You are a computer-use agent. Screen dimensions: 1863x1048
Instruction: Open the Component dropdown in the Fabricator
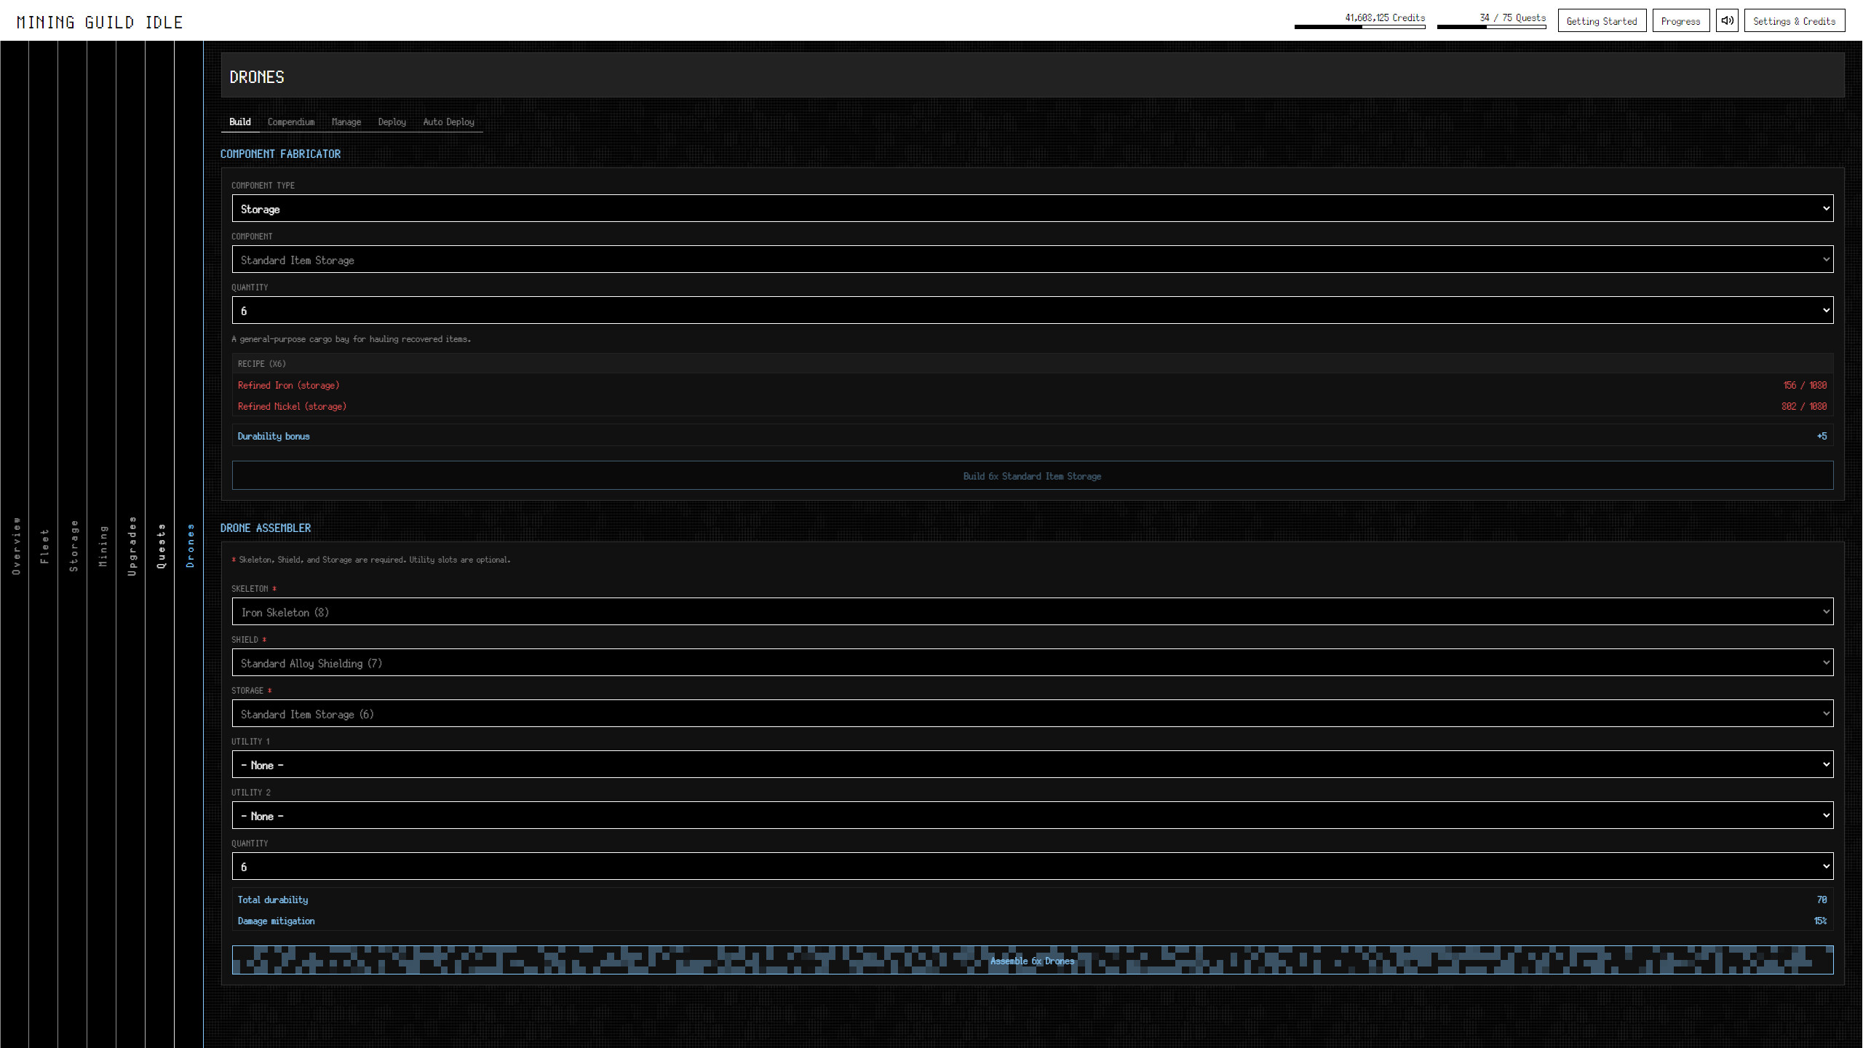(x=1032, y=259)
